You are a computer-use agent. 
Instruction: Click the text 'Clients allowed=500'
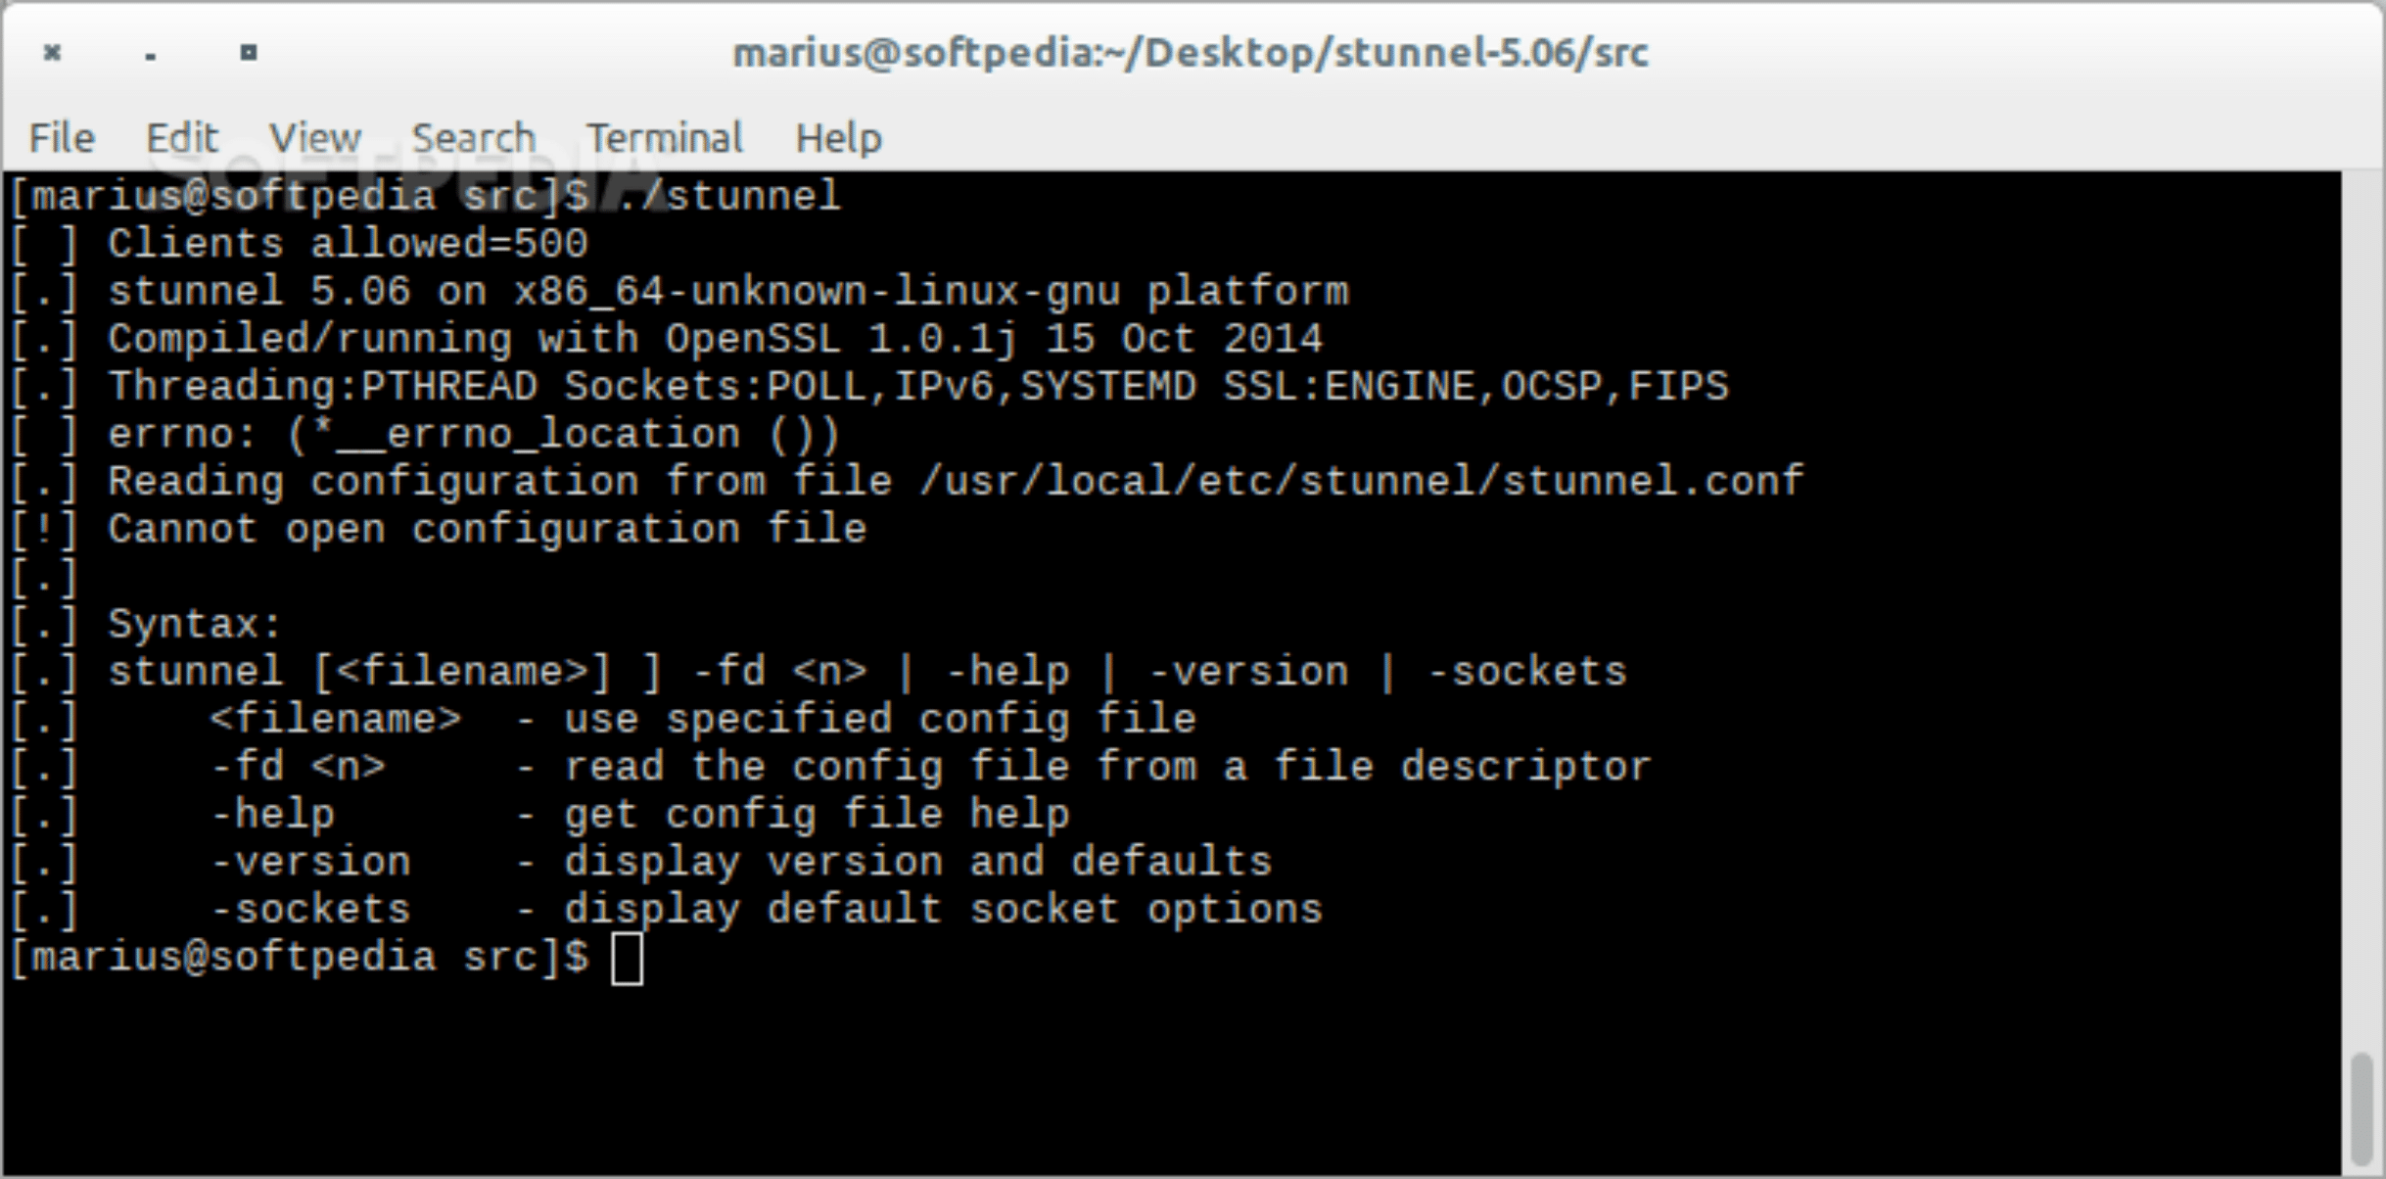pos(348,244)
